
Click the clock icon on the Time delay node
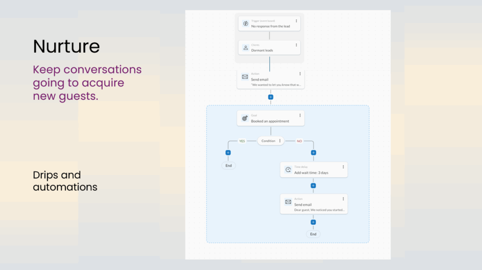(x=288, y=170)
